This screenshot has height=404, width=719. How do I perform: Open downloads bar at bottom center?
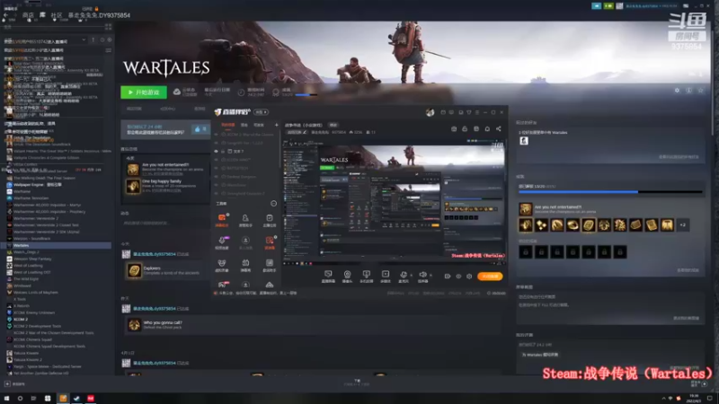(357, 382)
